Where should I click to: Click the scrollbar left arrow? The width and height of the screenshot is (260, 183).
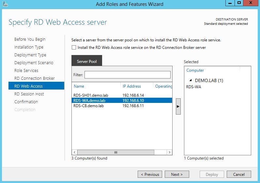click(x=75, y=152)
